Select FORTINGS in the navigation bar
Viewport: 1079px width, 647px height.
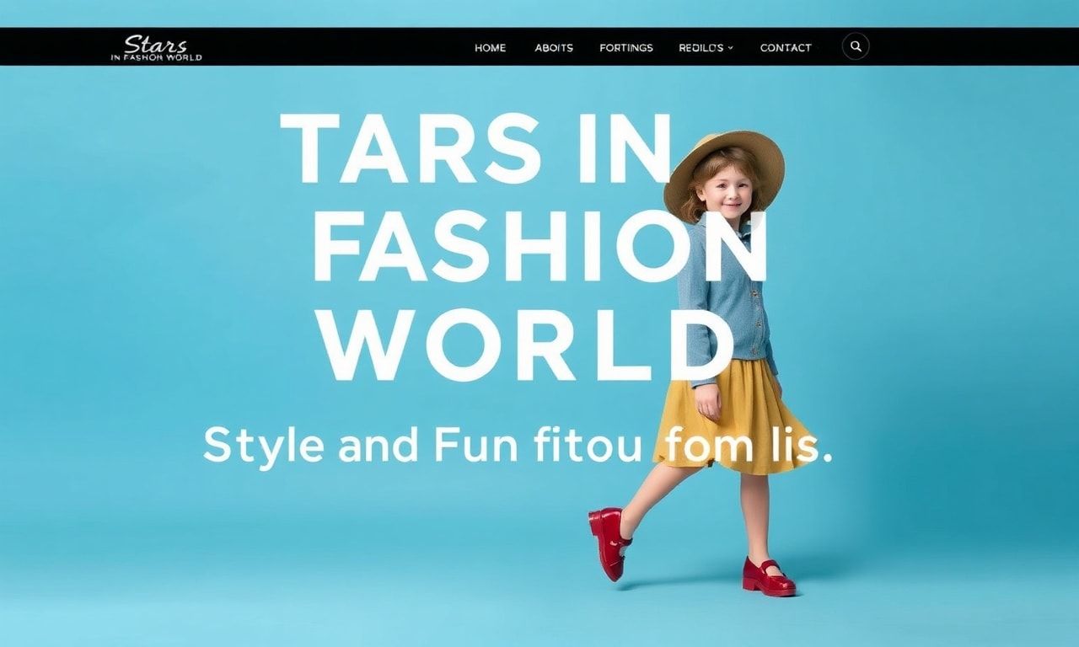[625, 48]
